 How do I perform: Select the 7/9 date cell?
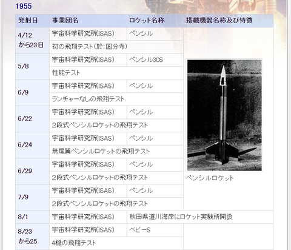[32, 197]
